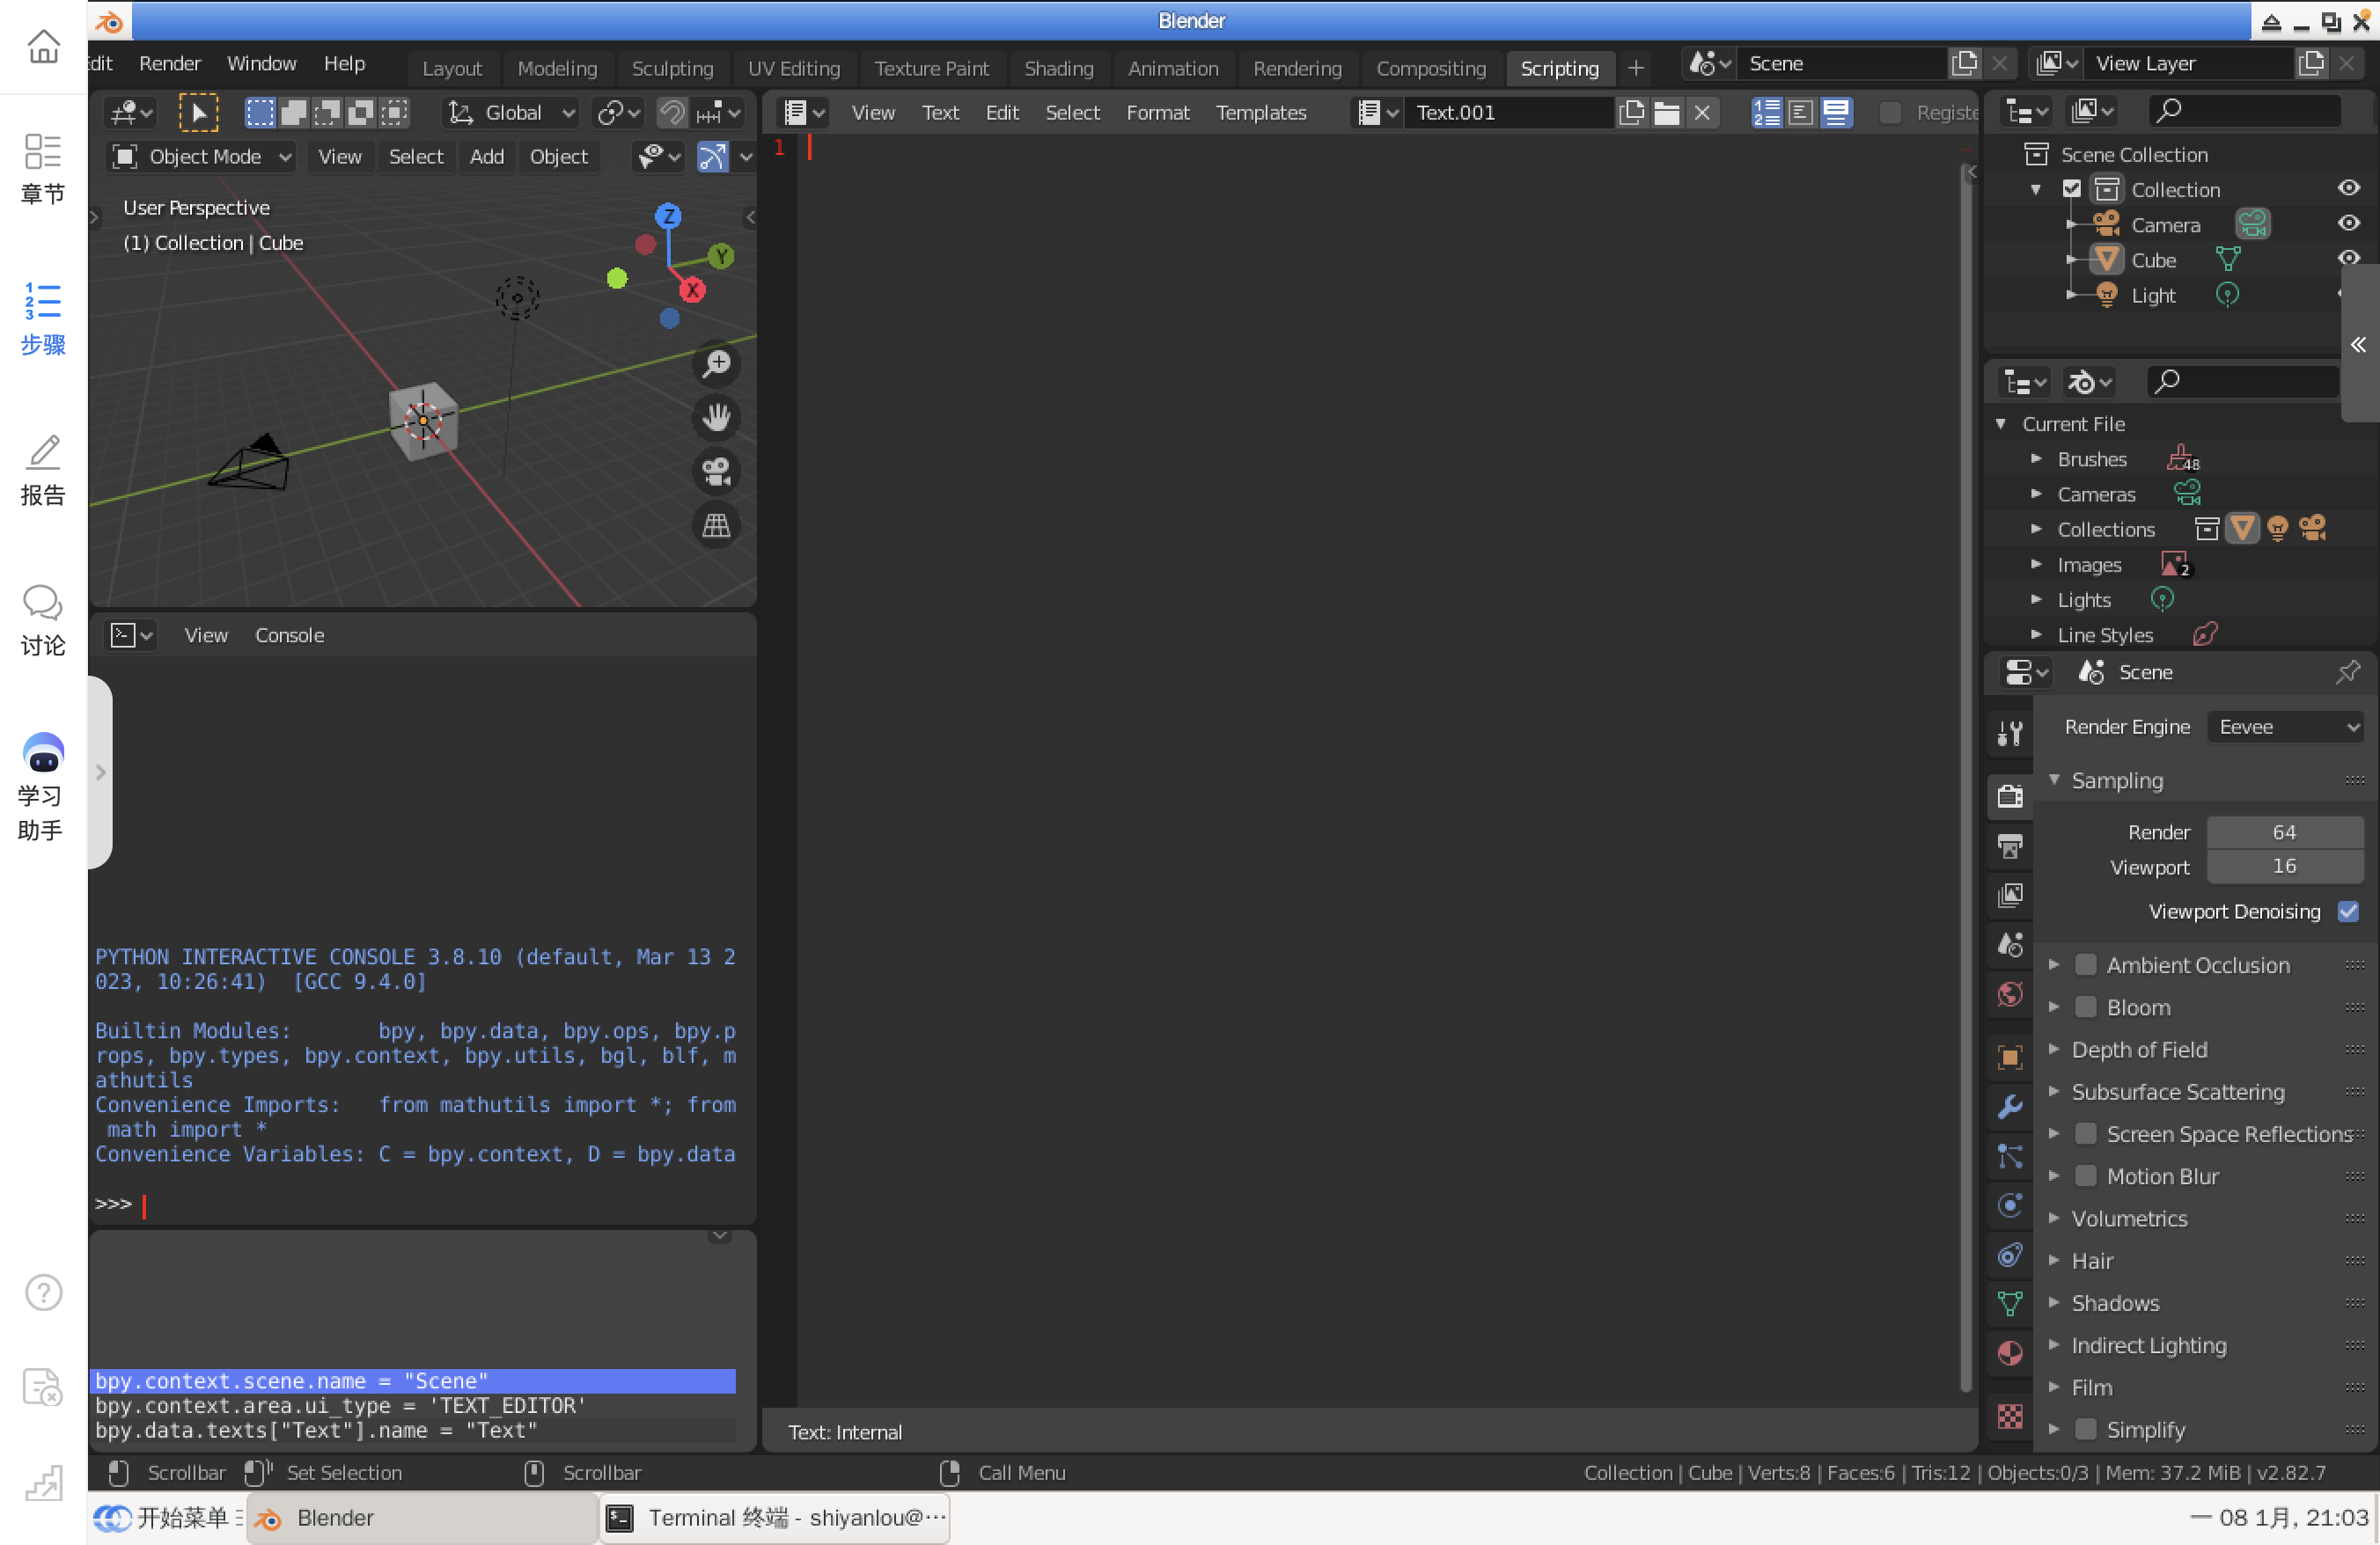Click the open text file folder icon
Image resolution: width=2380 pixels, height=1545 pixels.
(1666, 113)
